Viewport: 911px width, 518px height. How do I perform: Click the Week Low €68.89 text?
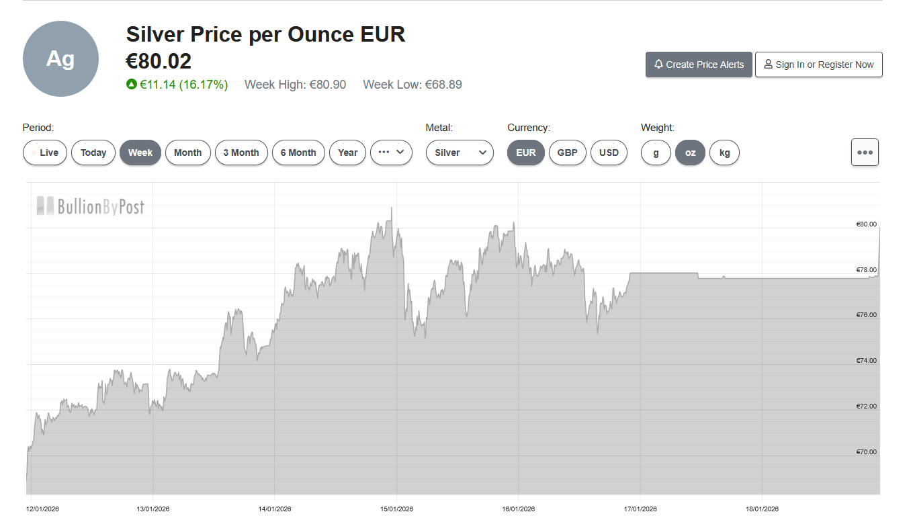413,85
